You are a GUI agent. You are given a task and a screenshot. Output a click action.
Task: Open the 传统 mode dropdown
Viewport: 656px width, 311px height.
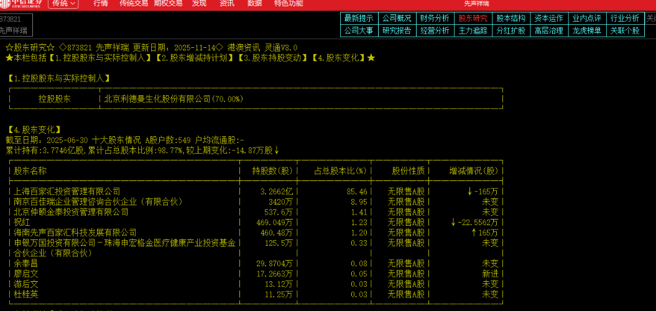click(x=63, y=3)
